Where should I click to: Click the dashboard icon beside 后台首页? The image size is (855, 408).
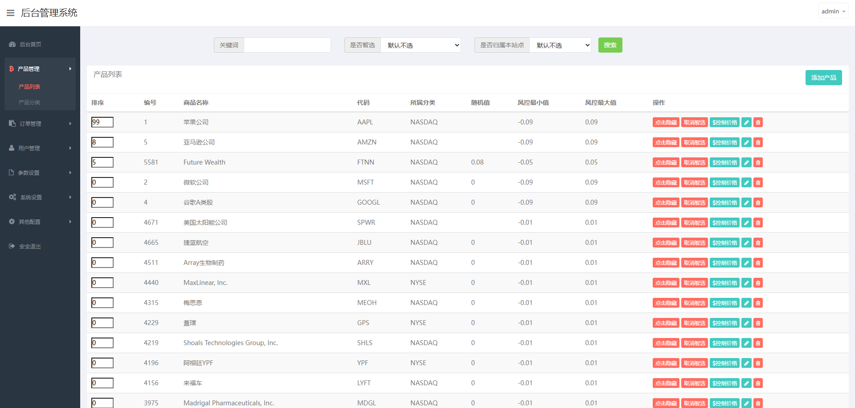[12, 45]
